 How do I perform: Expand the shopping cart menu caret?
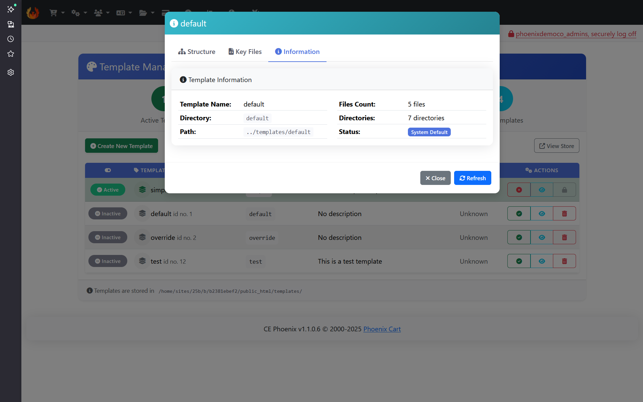[63, 13]
